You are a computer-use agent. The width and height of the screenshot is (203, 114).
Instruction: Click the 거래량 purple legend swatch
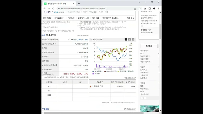93,74
